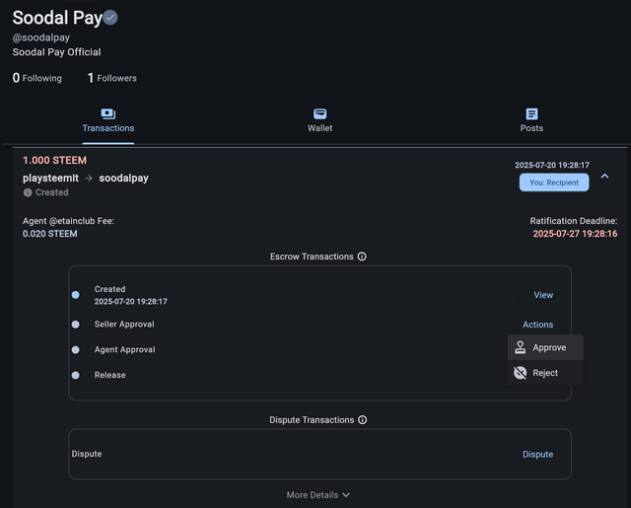Viewport: 631px width, 508px height.
Task: Click the transaction timestamp 2025-07-20 19:28:17 header
Action: [x=552, y=165]
